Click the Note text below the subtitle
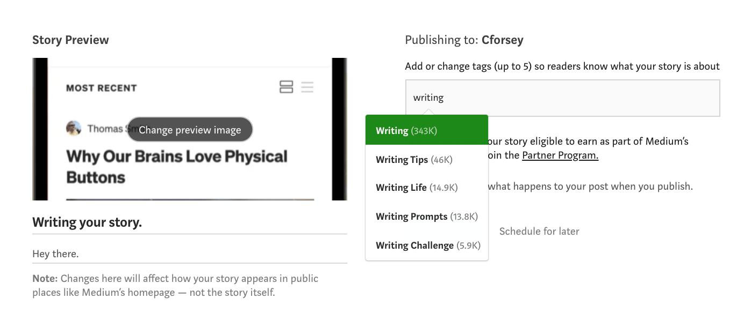Screen dimensions: 744x328 point(175,286)
